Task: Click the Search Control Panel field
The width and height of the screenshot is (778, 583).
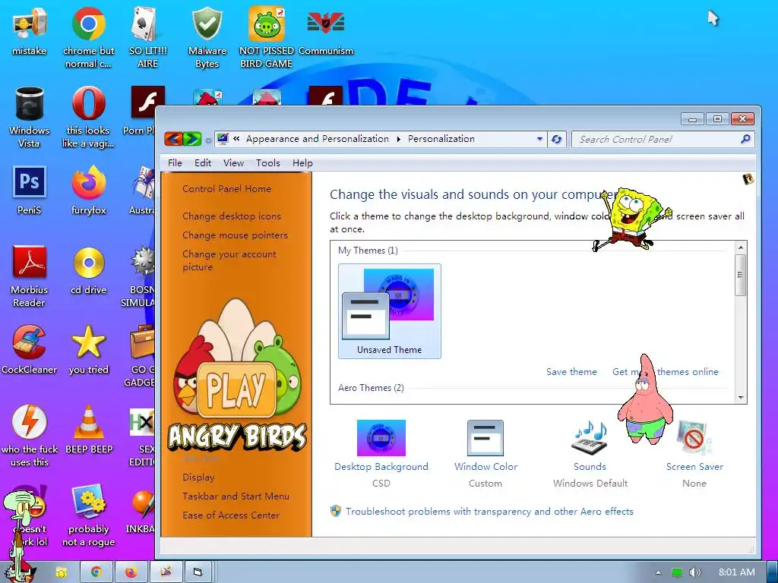Action: (663, 140)
